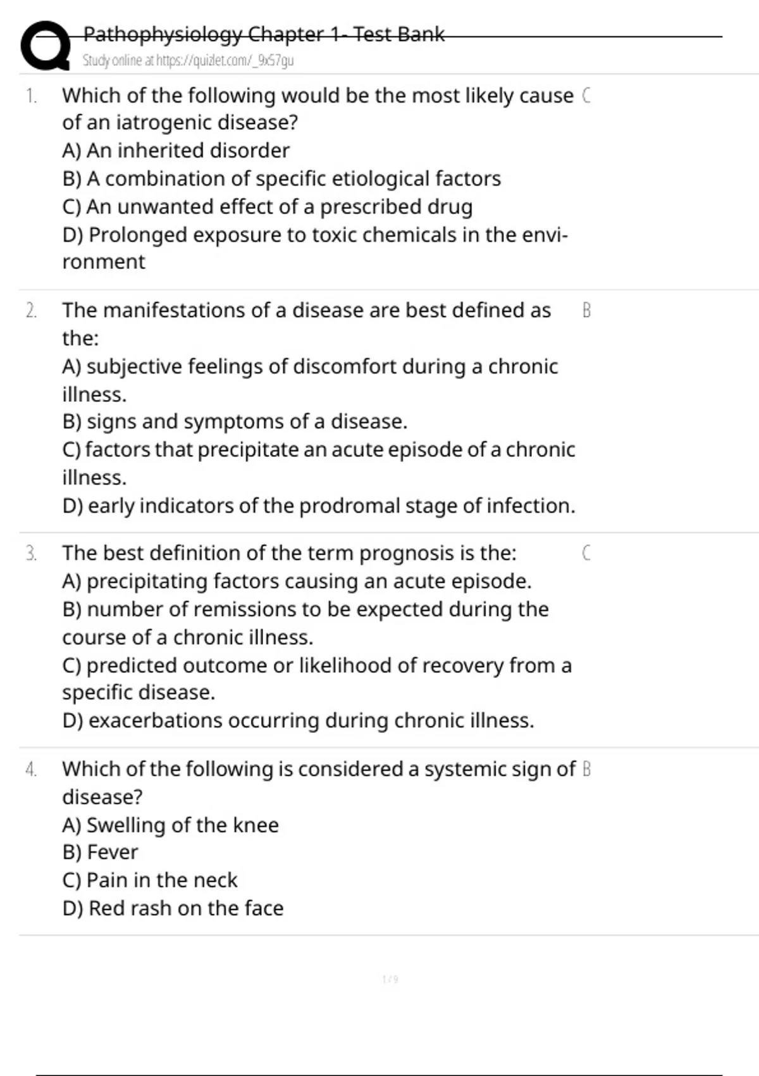Click question number 2 marker

click(31, 311)
